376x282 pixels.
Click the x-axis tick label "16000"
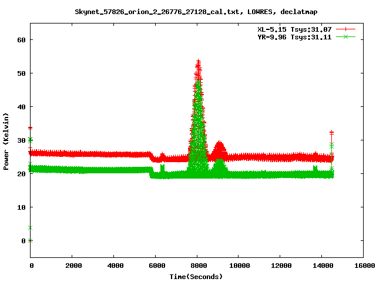click(365, 266)
